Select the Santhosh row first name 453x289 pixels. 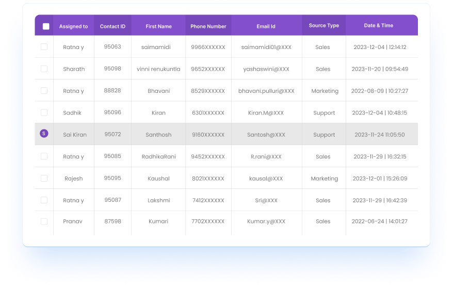click(158, 135)
